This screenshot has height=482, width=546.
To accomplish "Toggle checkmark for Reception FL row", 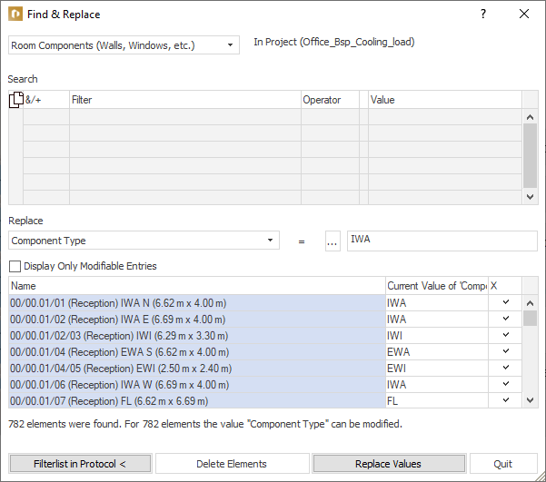I will click(506, 400).
